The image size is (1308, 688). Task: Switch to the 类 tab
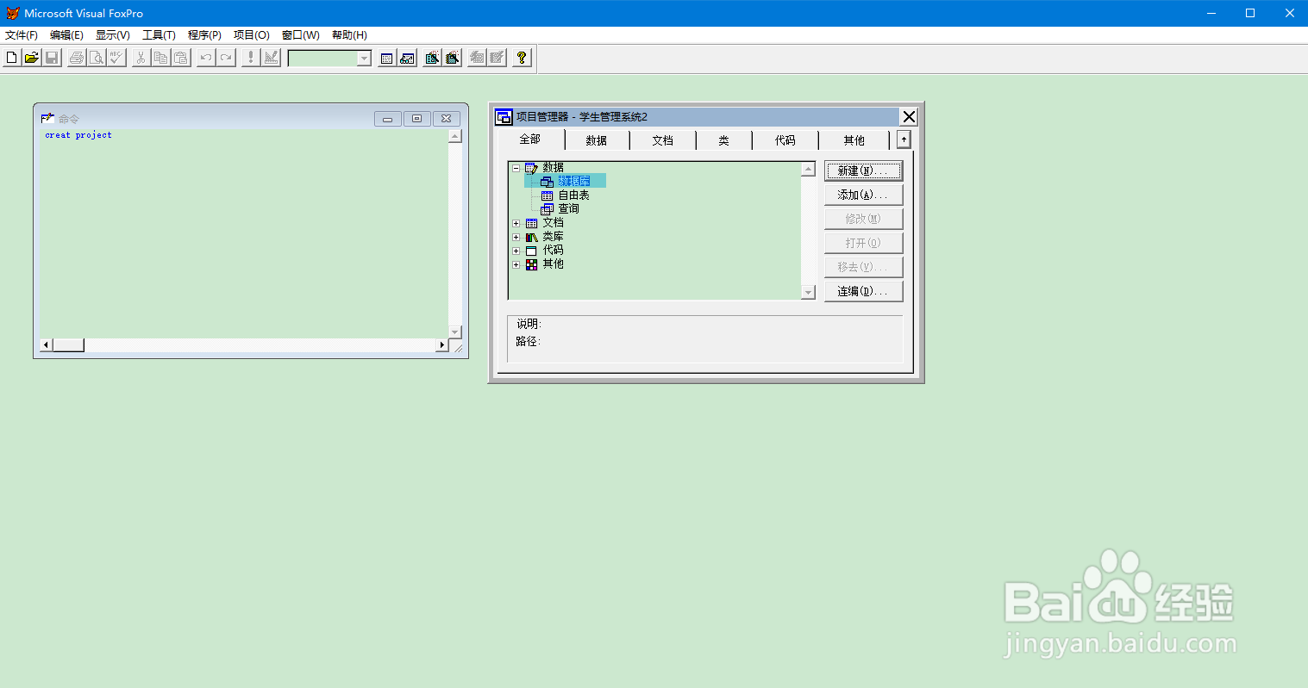tap(724, 140)
